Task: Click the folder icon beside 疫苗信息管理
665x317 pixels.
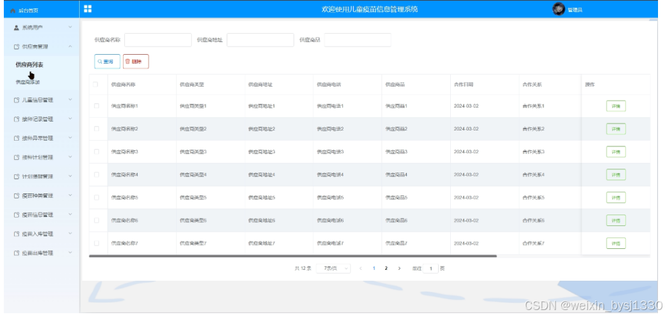Action: tap(17, 215)
